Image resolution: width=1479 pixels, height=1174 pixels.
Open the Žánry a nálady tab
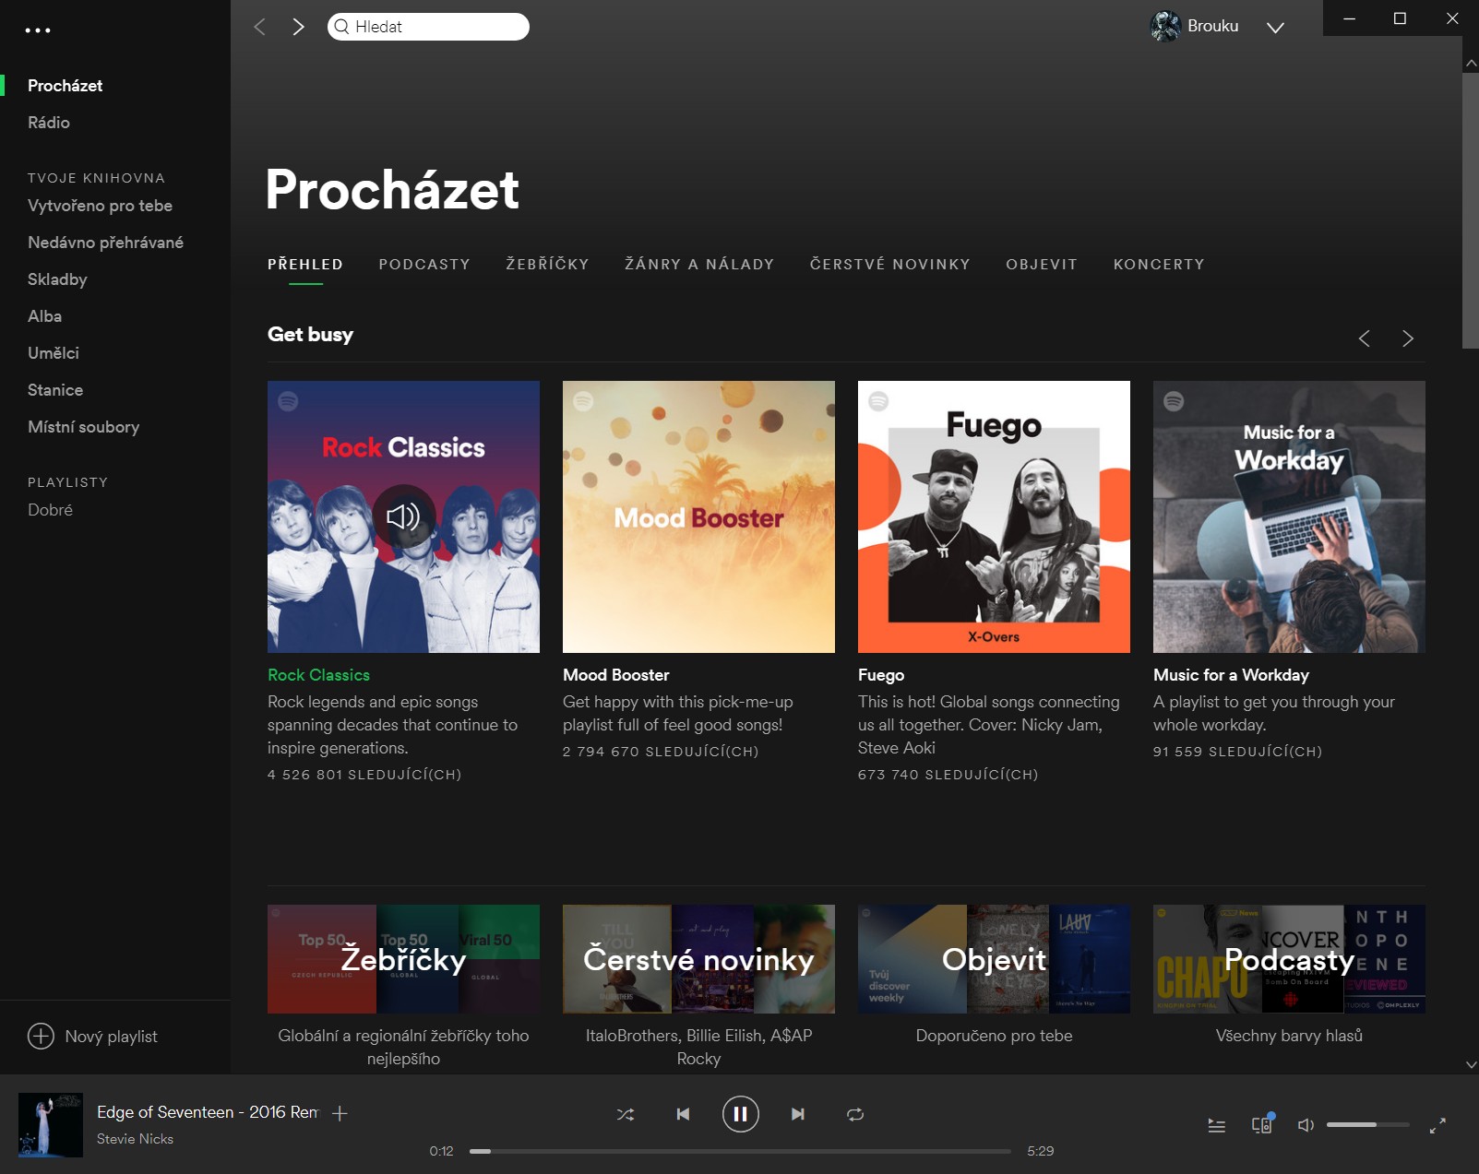[x=699, y=265]
